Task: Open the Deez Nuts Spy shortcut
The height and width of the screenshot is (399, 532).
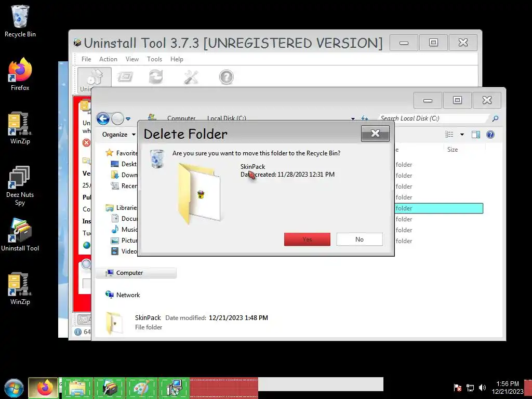Action: click(x=20, y=185)
